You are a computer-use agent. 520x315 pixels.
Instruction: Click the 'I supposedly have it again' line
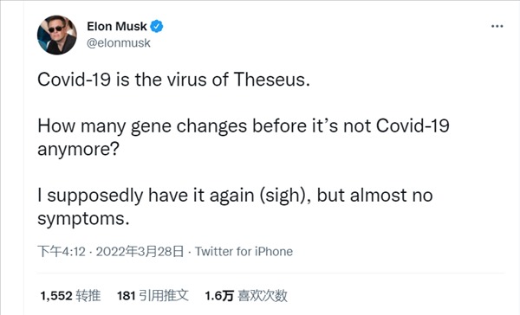point(235,196)
